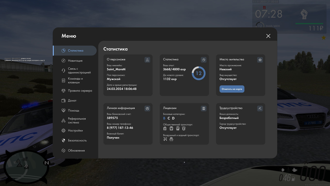Click the license category C
Image resolution: width=330 pixels, height=186 pixels.
click(169, 118)
